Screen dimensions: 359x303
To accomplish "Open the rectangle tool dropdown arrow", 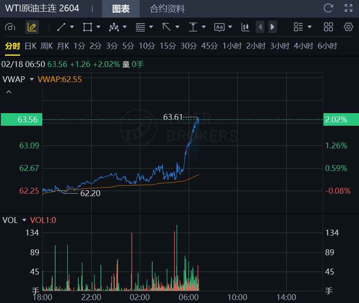I will [x=98, y=27].
